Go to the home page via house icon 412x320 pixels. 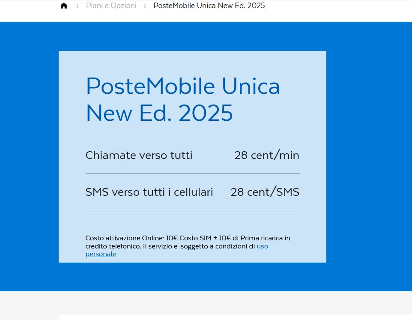(64, 6)
